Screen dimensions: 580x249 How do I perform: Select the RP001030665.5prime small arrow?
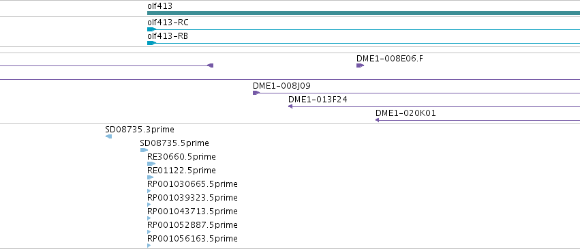click(x=149, y=191)
